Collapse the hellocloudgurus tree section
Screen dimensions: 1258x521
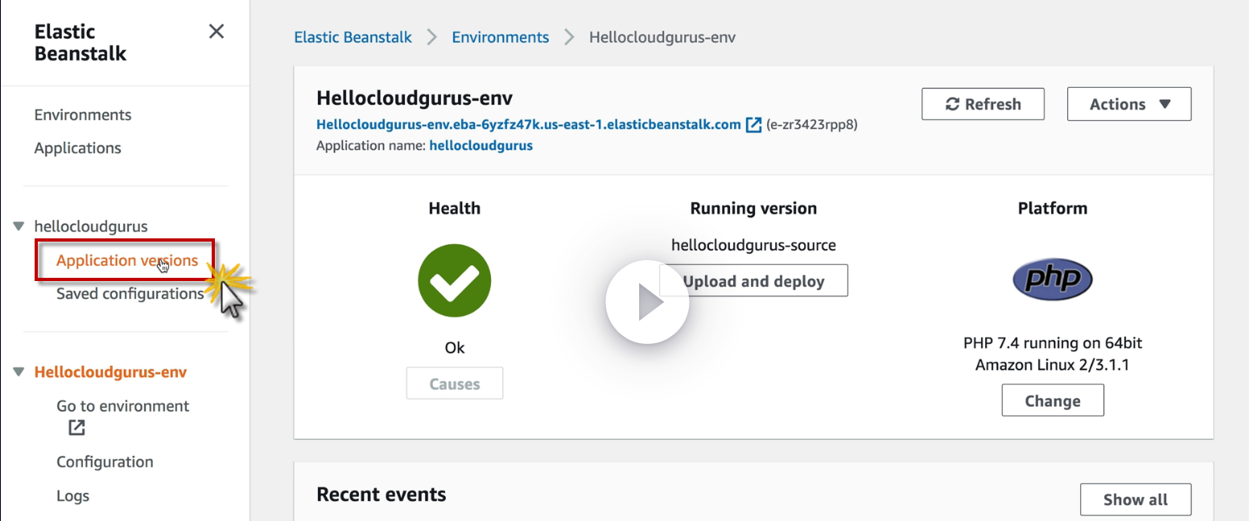point(19,226)
